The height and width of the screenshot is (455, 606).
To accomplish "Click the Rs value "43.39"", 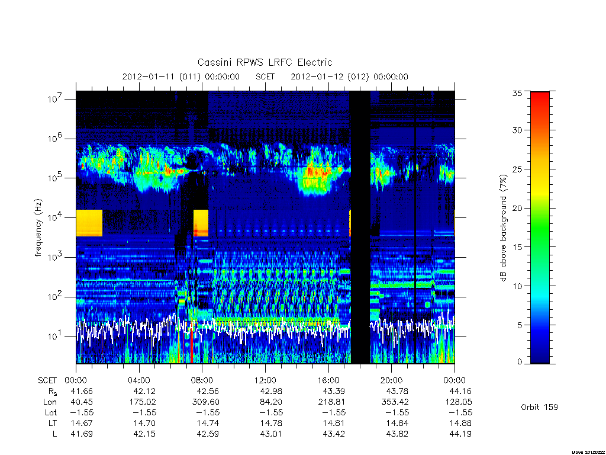I will [334, 391].
